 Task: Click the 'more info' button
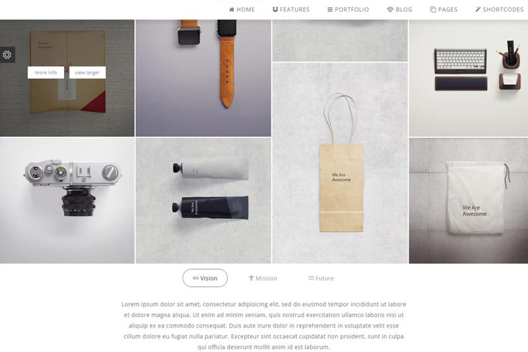point(46,73)
